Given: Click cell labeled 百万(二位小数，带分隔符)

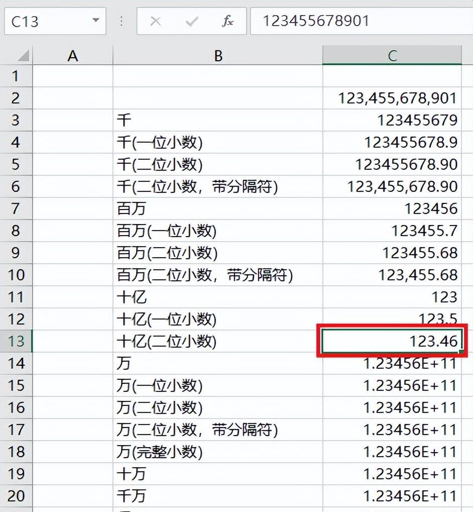Looking at the screenshot, I should pyautogui.click(x=218, y=275).
